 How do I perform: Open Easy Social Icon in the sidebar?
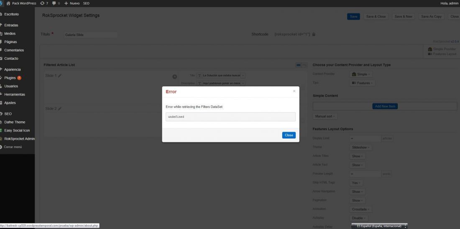point(17,131)
